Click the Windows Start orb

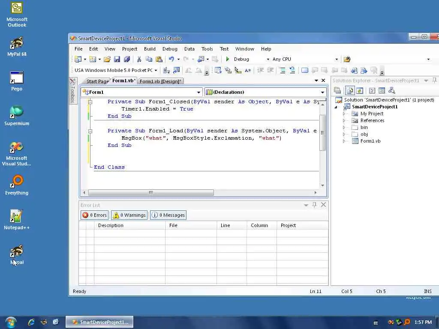pos(11,322)
